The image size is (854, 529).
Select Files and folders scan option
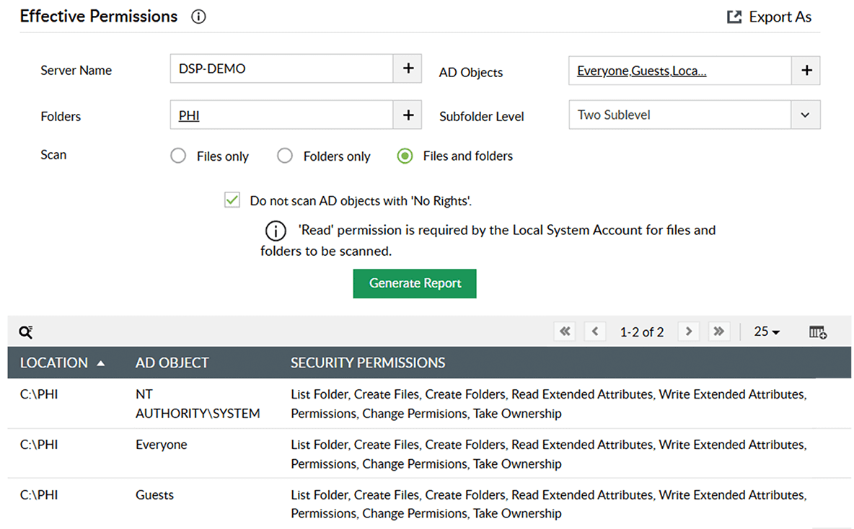(x=405, y=156)
